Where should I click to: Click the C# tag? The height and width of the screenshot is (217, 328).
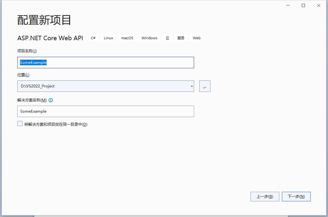[93, 38]
